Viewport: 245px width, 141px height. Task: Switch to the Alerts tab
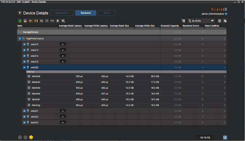coord(107,13)
